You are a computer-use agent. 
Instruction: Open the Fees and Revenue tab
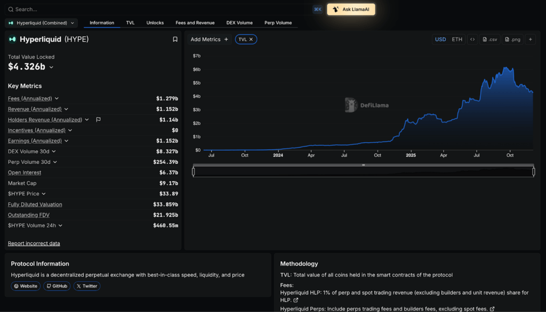click(195, 23)
